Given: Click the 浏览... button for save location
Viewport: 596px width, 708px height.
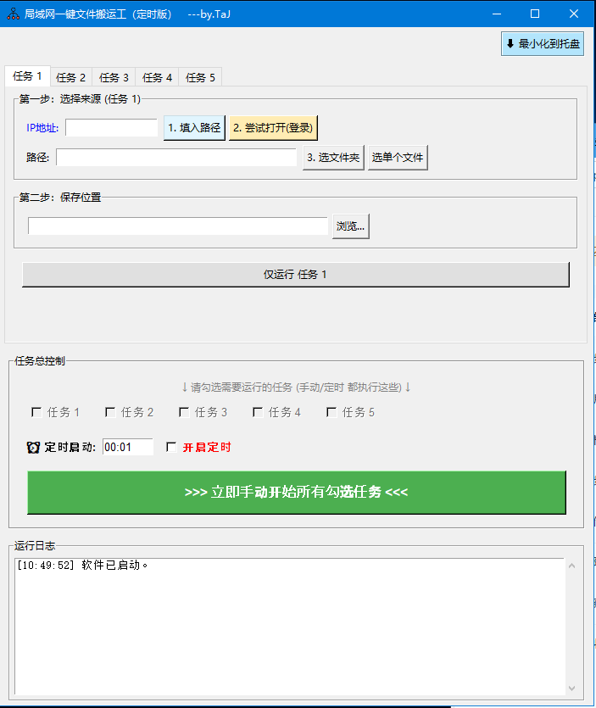Looking at the screenshot, I should click(351, 226).
